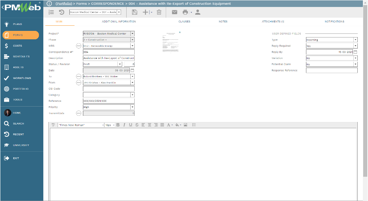Image resolution: width=368 pixels, height=201 pixels.
Task: Click the Reference input field
Action: 109,101
